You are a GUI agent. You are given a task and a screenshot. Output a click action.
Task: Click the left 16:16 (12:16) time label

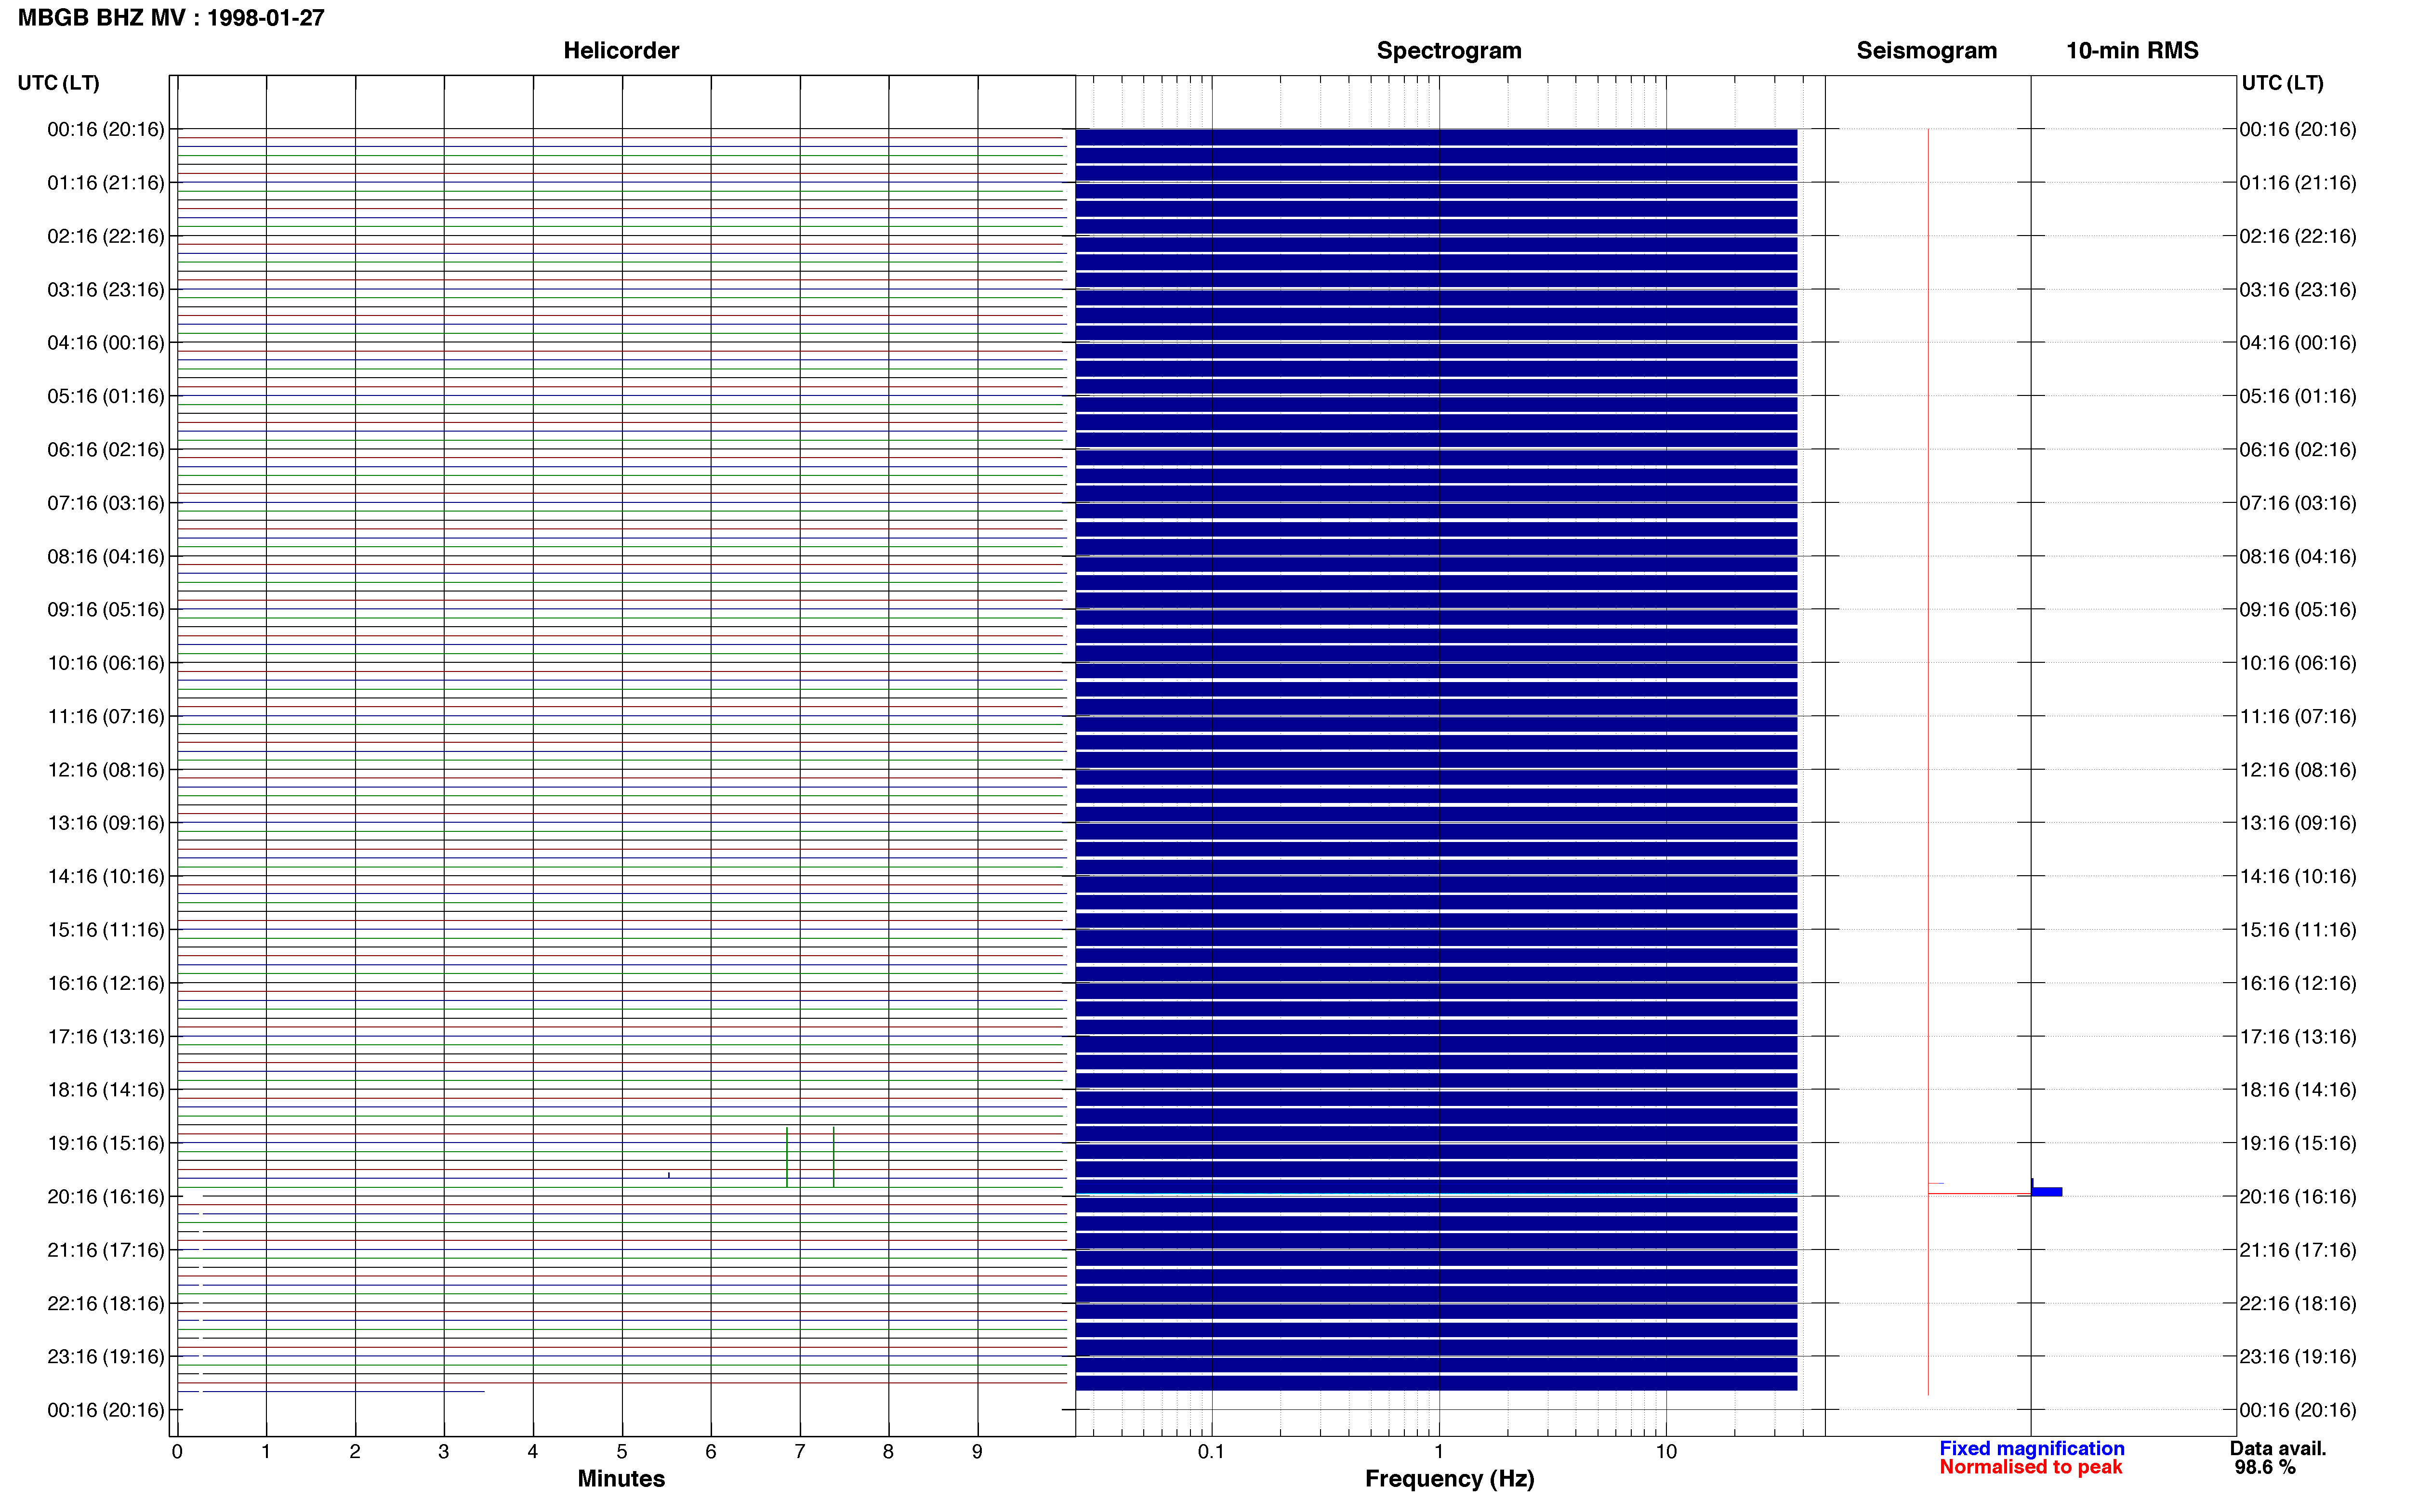click(106, 983)
